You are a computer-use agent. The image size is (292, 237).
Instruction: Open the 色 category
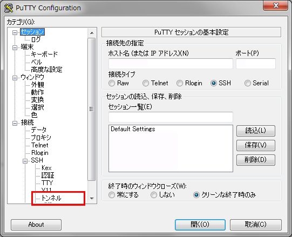34,115
